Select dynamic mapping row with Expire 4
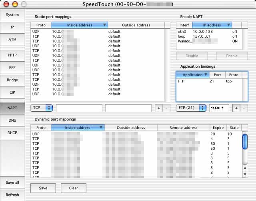 pyautogui.click(x=136, y=139)
